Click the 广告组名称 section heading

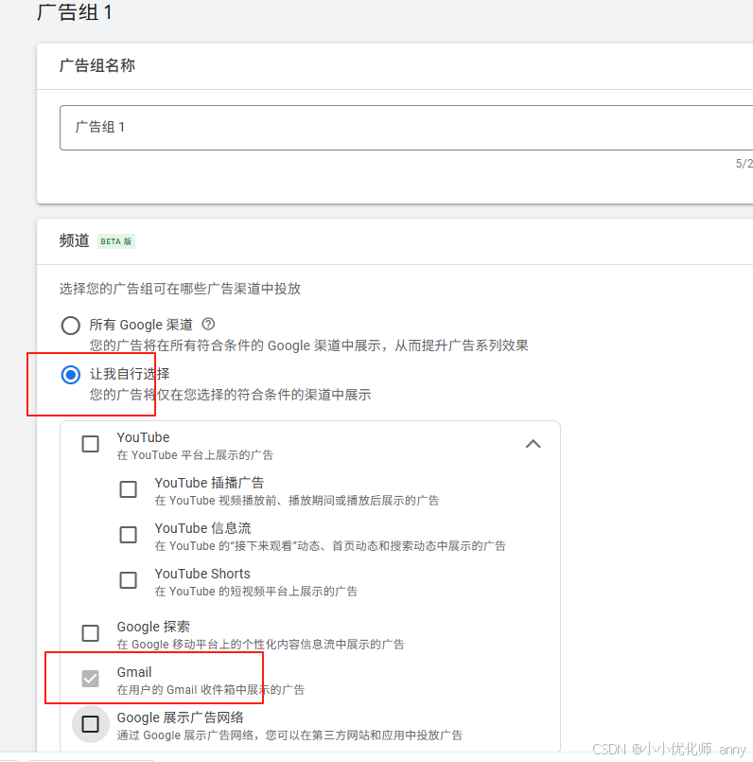[97, 65]
